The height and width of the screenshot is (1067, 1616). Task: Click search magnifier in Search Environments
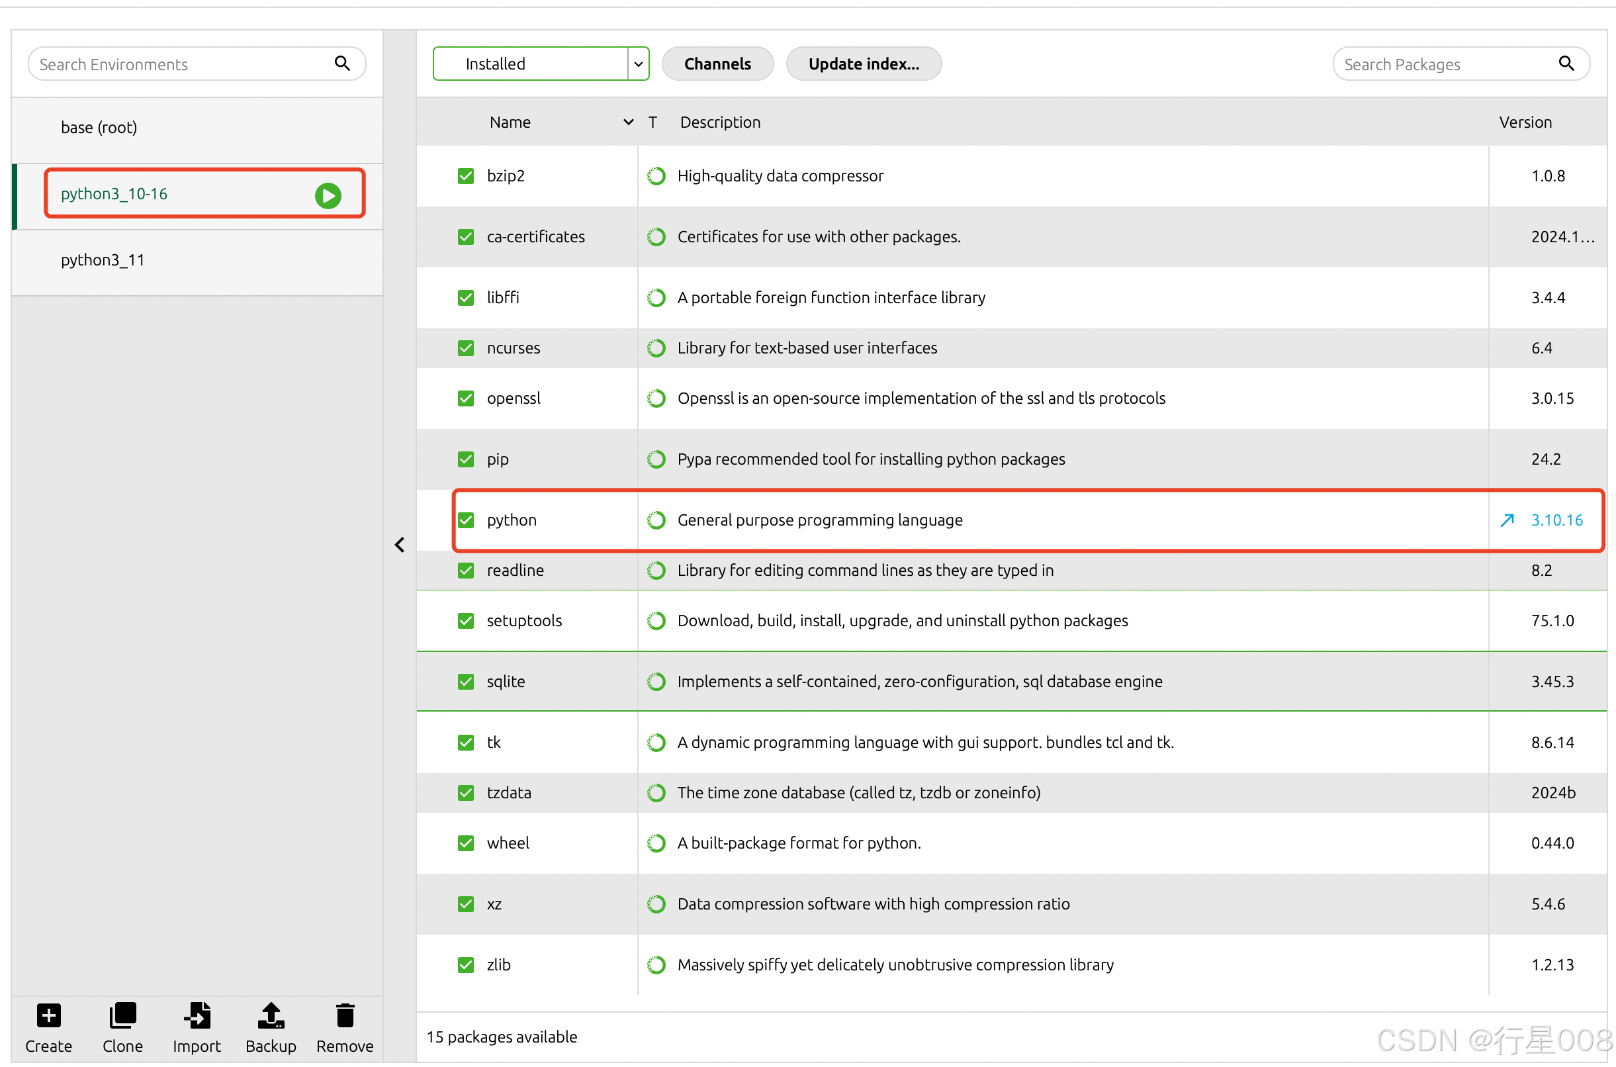[342, 64]
